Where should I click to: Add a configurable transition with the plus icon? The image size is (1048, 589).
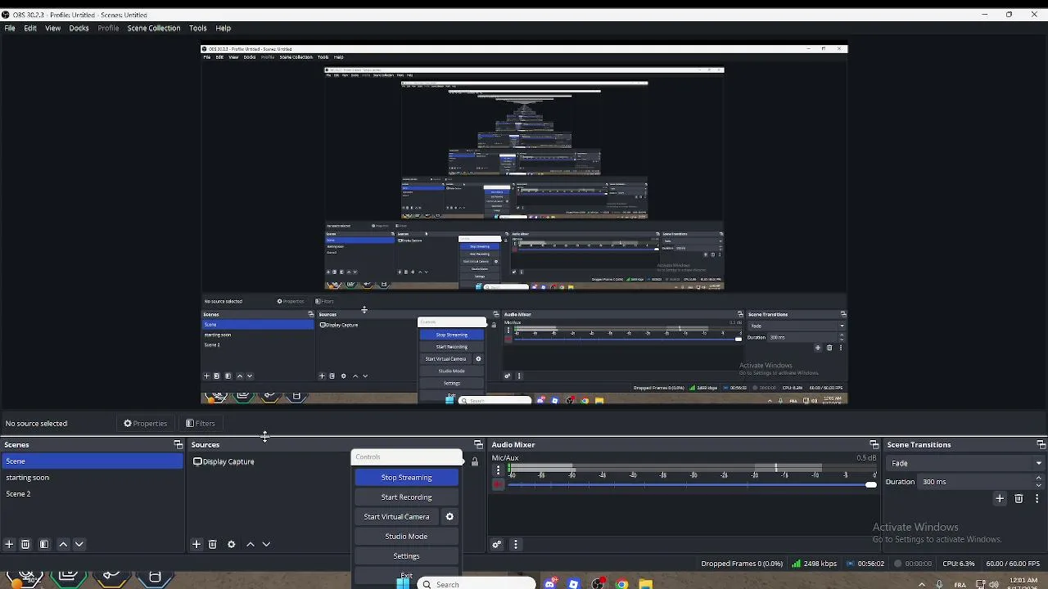pos(1000,499)
